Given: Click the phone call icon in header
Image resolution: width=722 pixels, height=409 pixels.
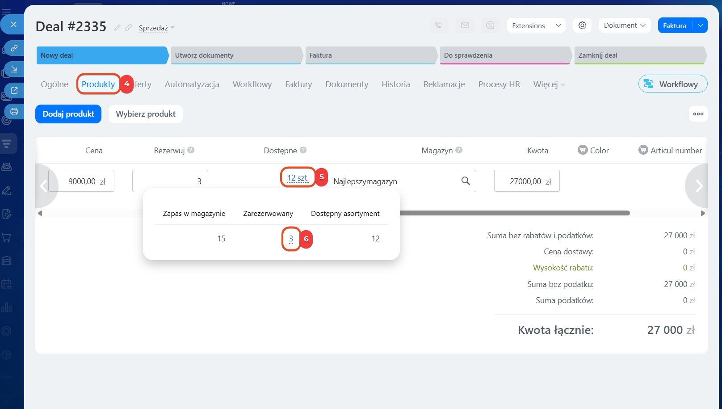Looking at the screenshot, I should [x=439, y=25].
